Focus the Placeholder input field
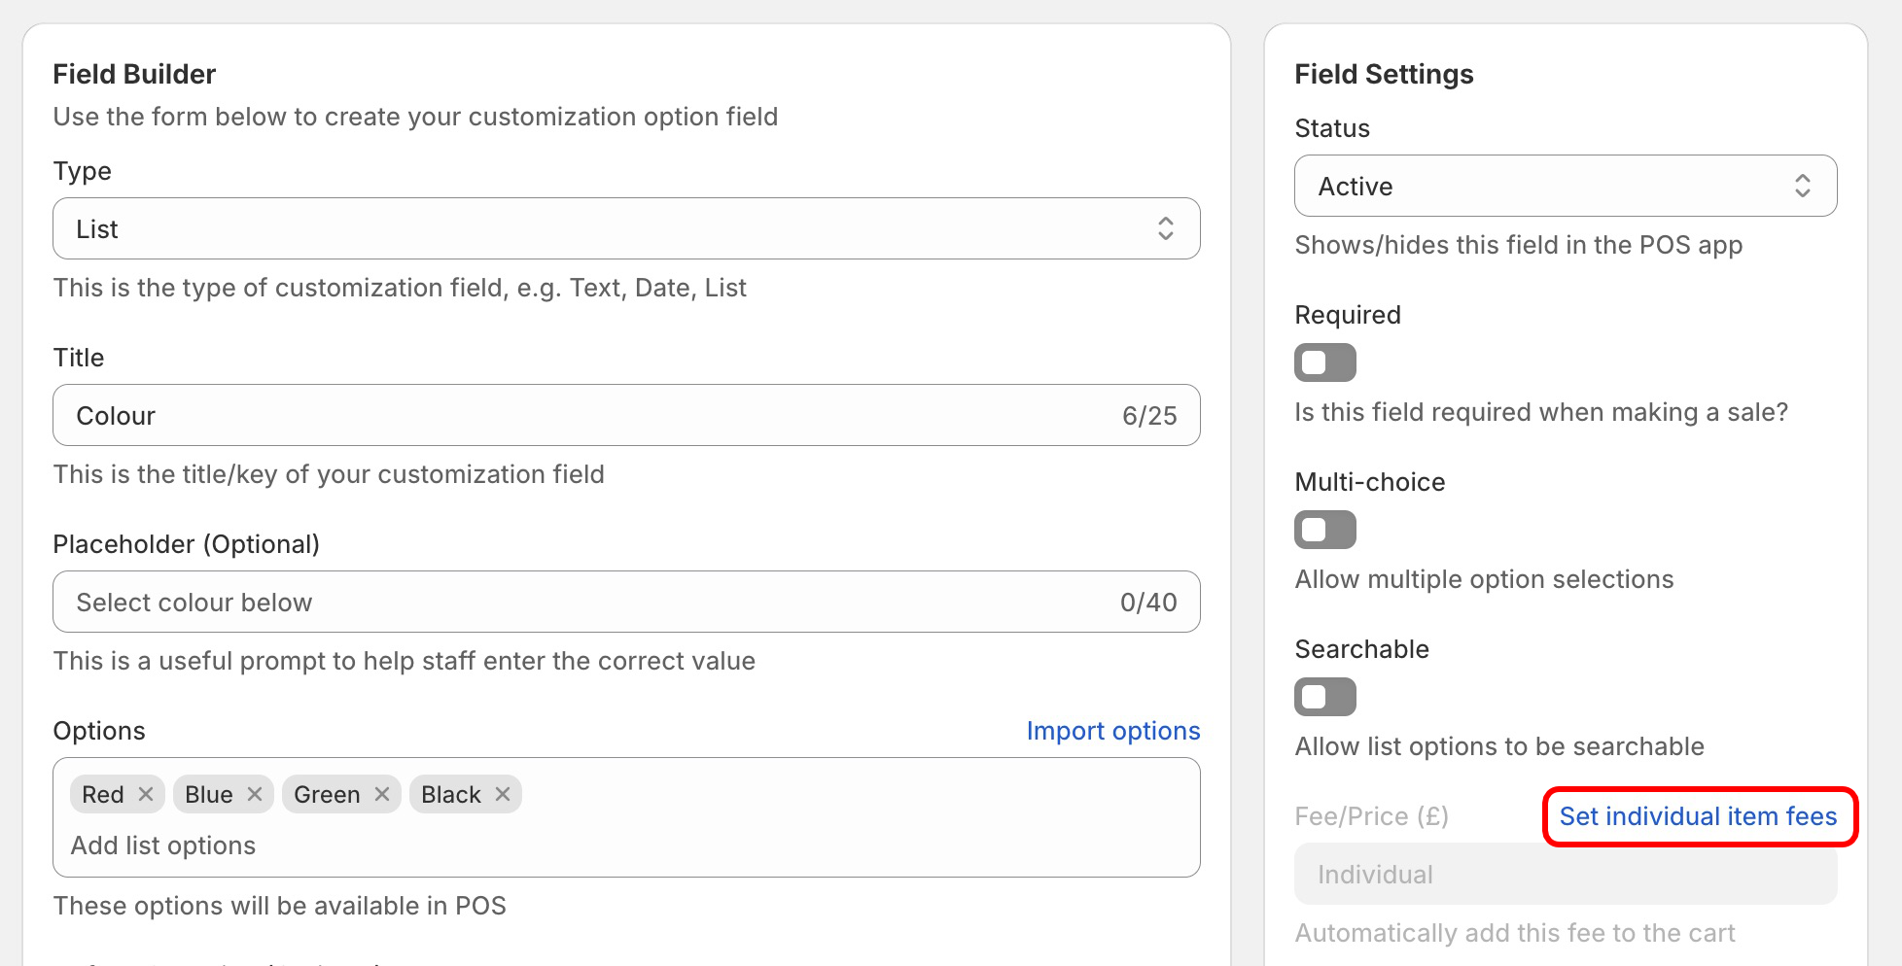The height and width of the screenshot is (966, 1902). coord(583,602)
